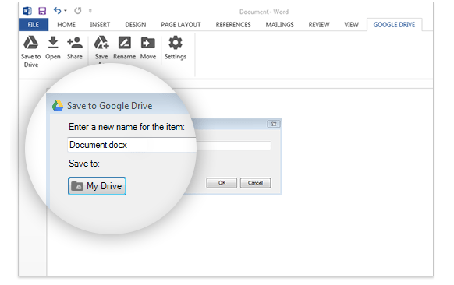Select the GOOGLE DRIVE tab
The width and height of the screenshot is (454, 285).
394,25
